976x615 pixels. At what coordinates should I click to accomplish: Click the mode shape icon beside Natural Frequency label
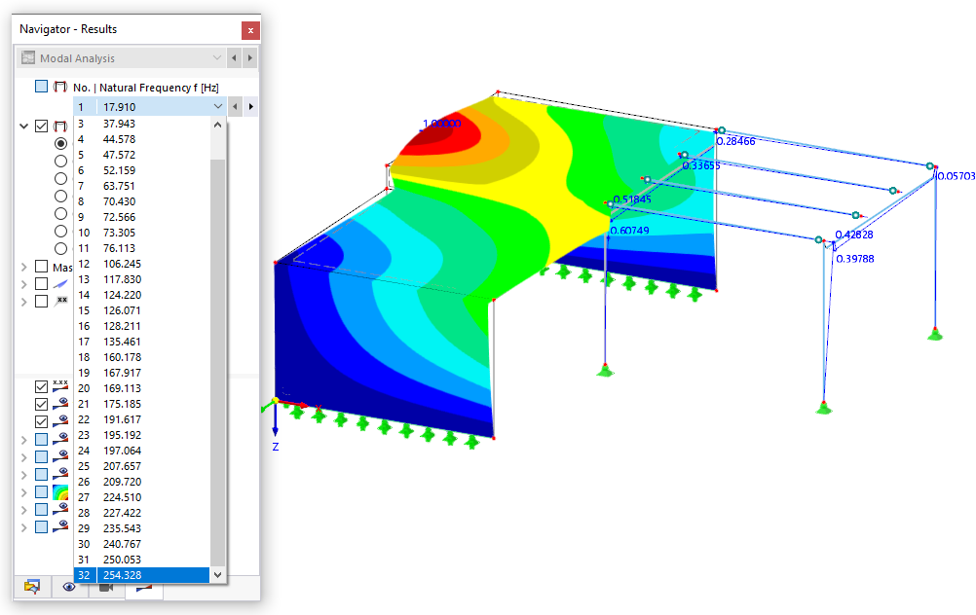[59, 87]
